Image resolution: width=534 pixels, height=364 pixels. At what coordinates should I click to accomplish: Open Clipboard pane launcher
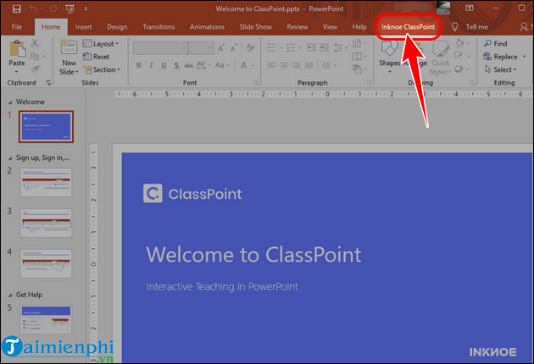click(48, 83)
